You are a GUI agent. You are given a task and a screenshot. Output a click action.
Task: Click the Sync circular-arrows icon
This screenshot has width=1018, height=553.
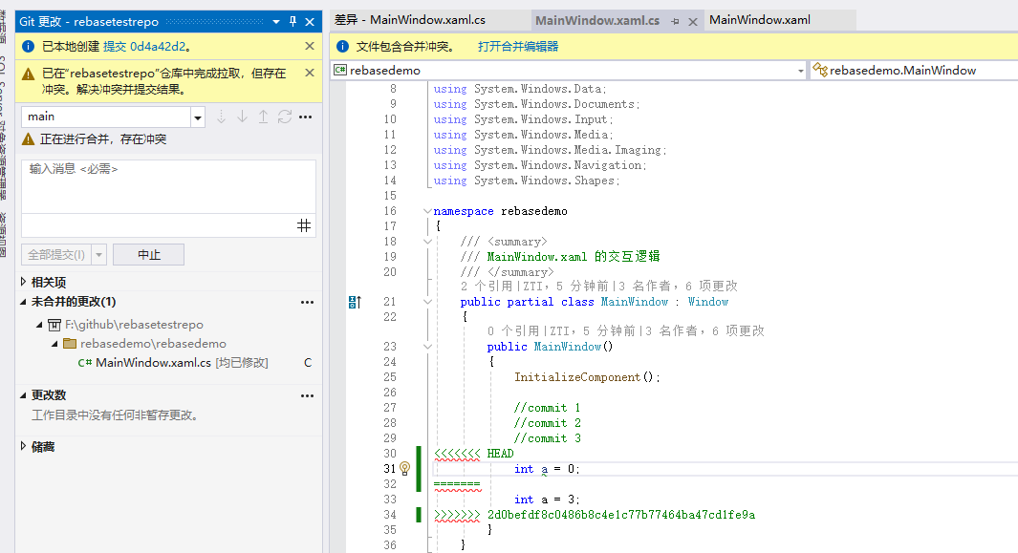click(284, 117)
